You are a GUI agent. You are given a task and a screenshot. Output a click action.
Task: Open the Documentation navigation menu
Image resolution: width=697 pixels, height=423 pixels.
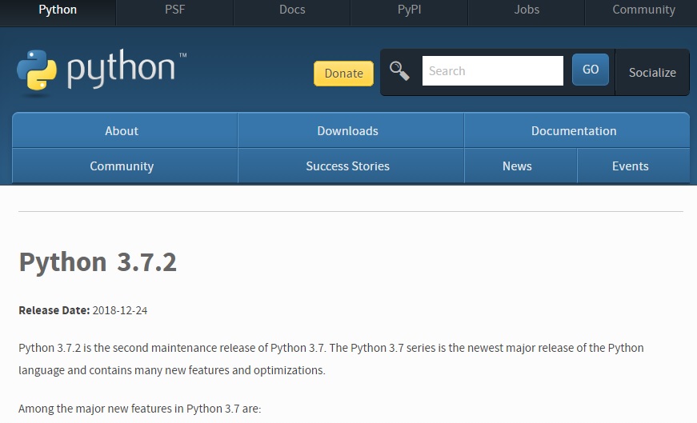coord(577,130)
